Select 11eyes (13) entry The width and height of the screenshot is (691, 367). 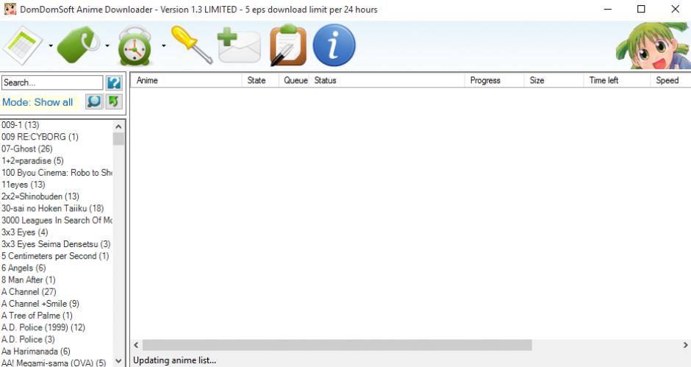57,185
